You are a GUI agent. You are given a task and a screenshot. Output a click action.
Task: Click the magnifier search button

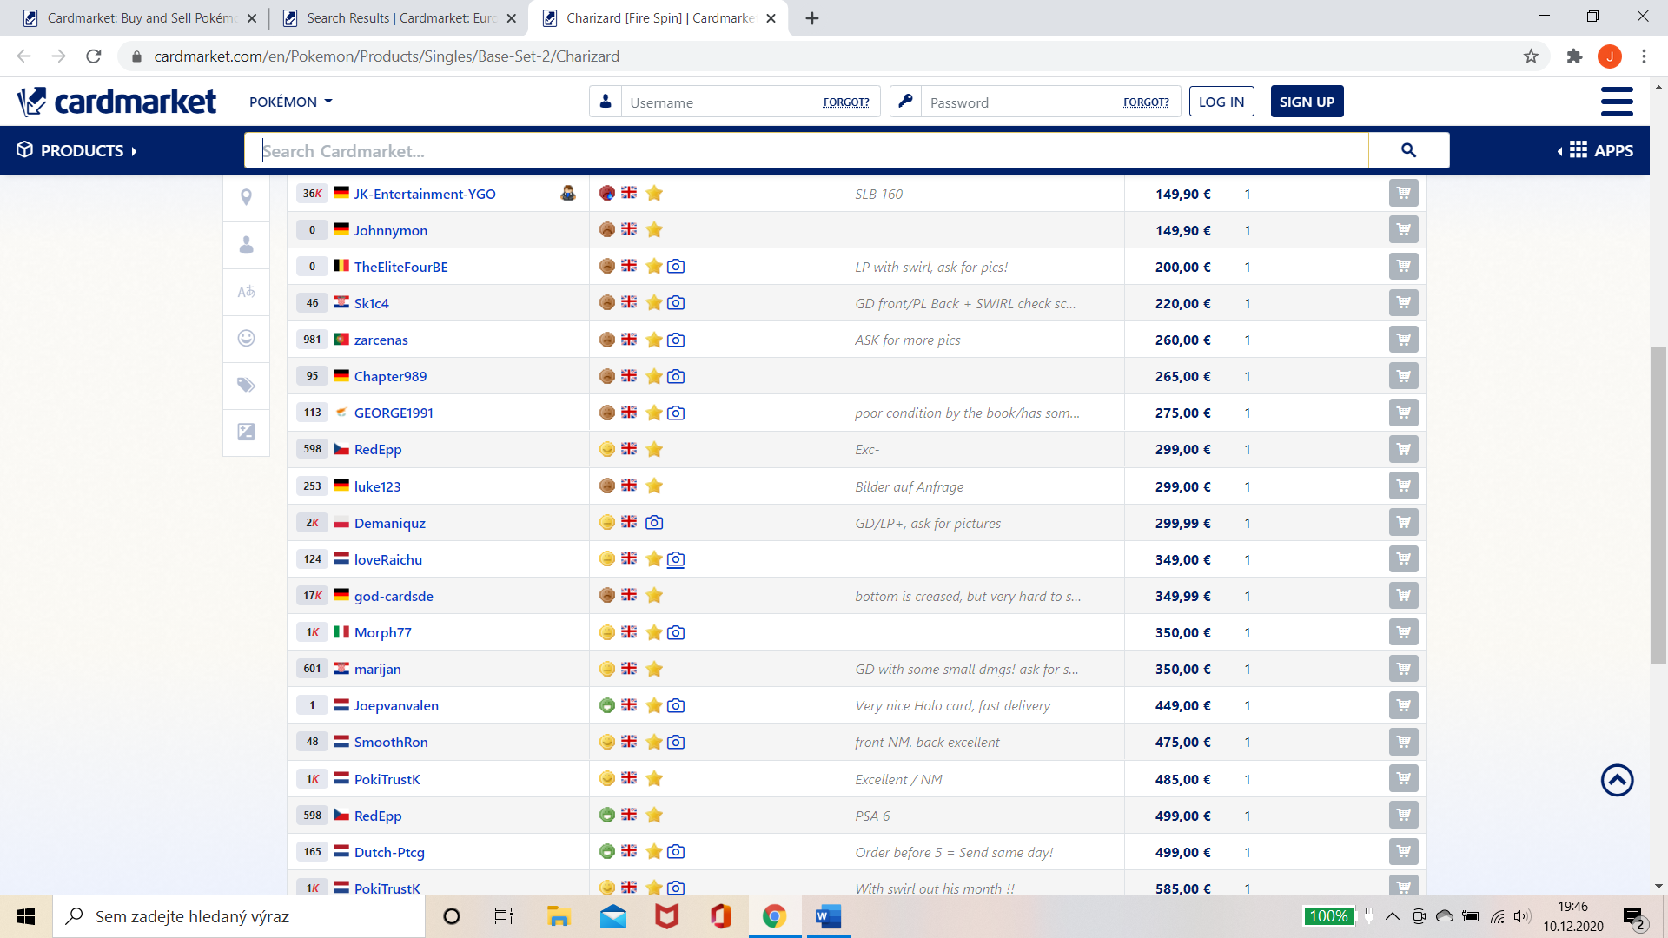(x=1408, y=150)
